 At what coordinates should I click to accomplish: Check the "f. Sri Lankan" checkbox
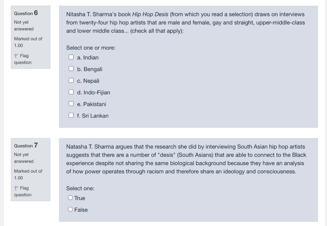(71, 115)
